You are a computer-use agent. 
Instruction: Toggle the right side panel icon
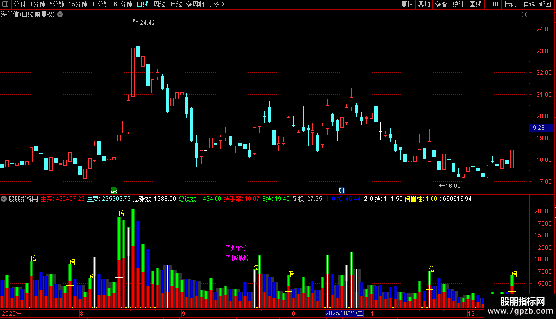tap(525, 15)
